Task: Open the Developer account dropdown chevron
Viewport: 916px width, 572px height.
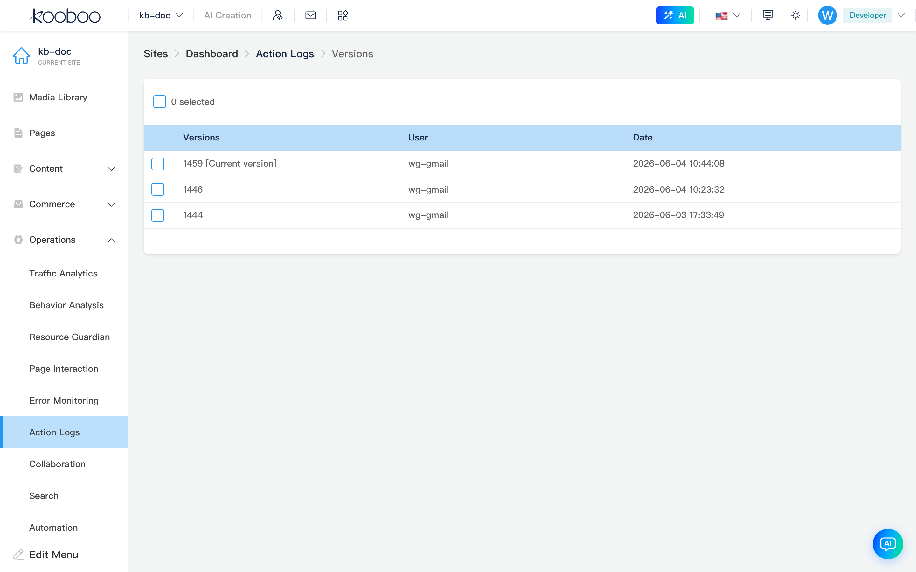Action: (x=901, y=15)
